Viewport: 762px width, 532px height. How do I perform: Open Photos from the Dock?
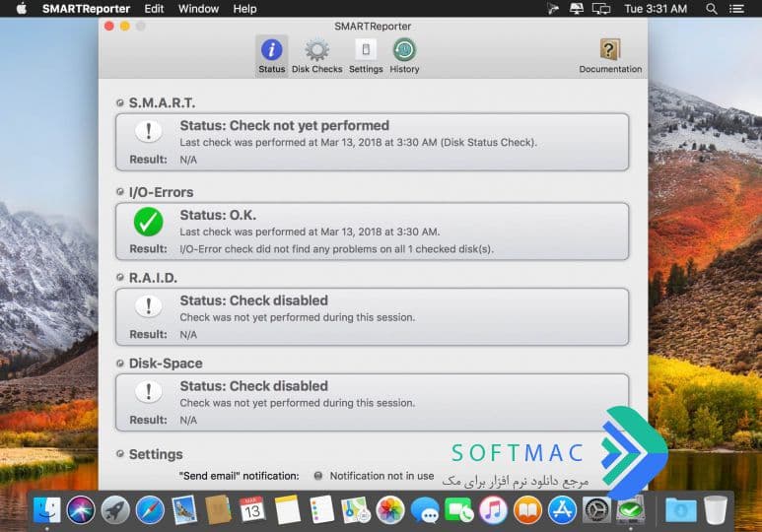click(390, 510)
